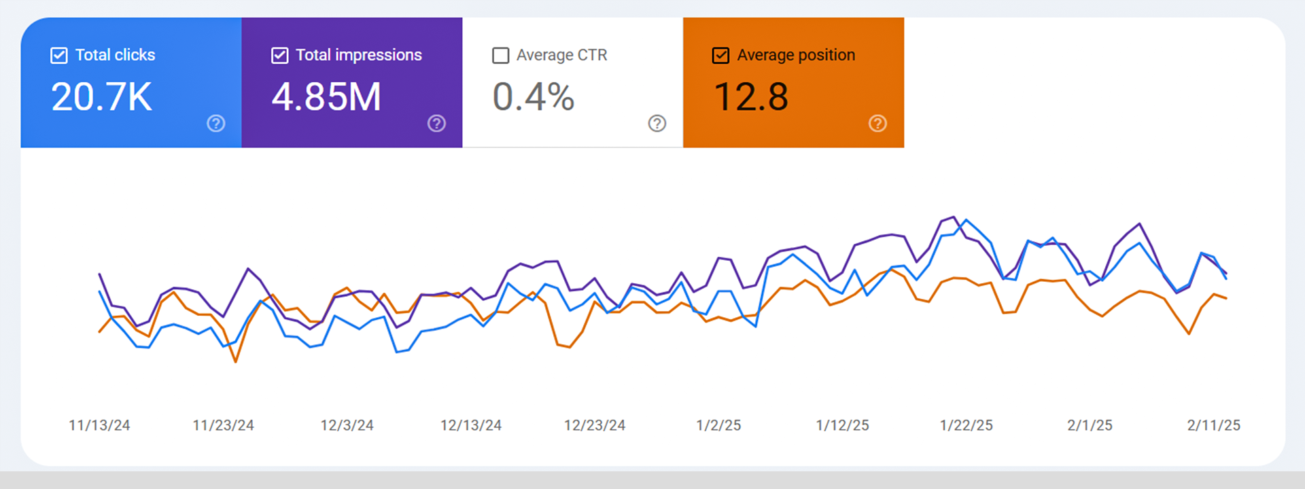The width and height of the screenshot is (1305, 489).
Task: Click the 11/13/24 date axis label
Action: (x=99, y=425)
